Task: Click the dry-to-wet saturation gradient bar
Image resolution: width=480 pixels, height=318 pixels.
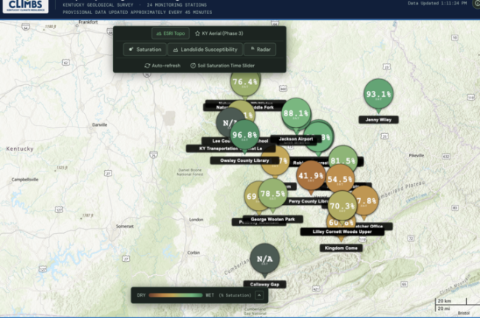Action: (x=176, y=295)
